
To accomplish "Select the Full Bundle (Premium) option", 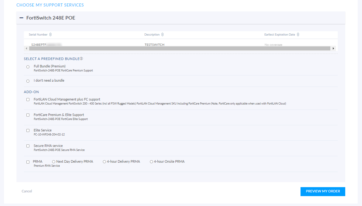I will (28, 67).
